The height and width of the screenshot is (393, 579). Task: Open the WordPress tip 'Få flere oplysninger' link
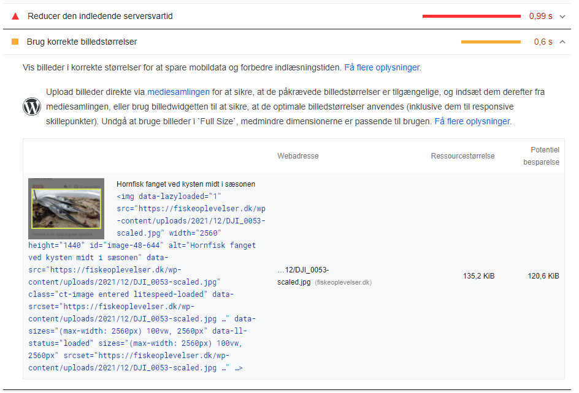473,121
